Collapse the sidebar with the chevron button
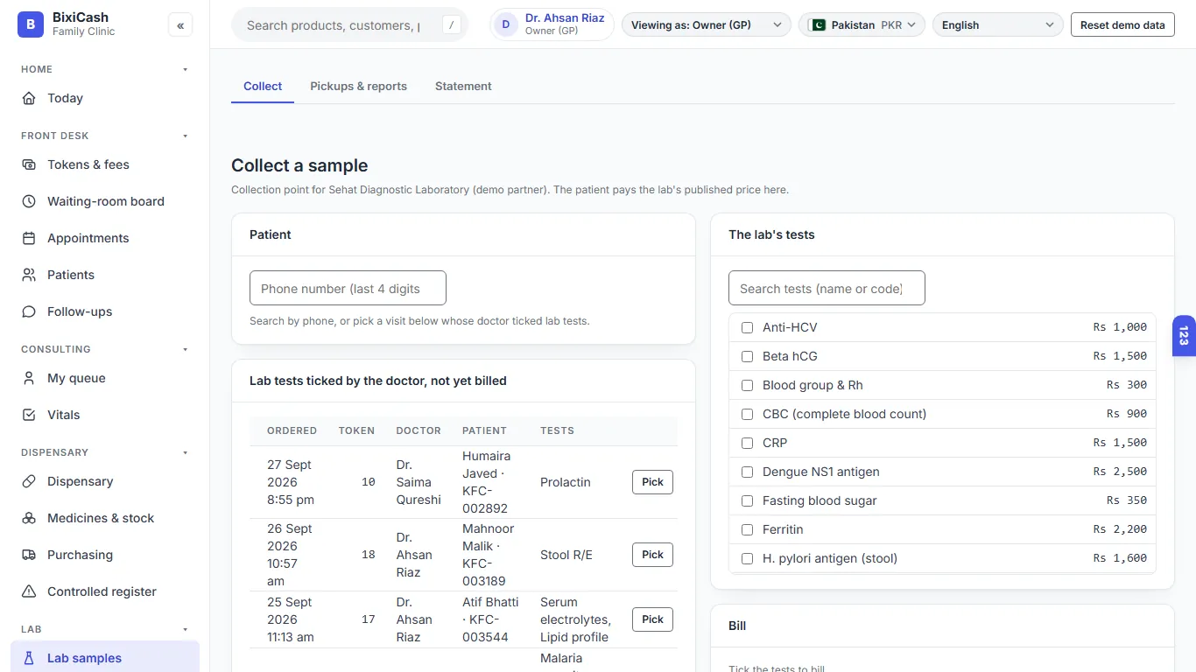1196x672 pixels. click(180, 25)
